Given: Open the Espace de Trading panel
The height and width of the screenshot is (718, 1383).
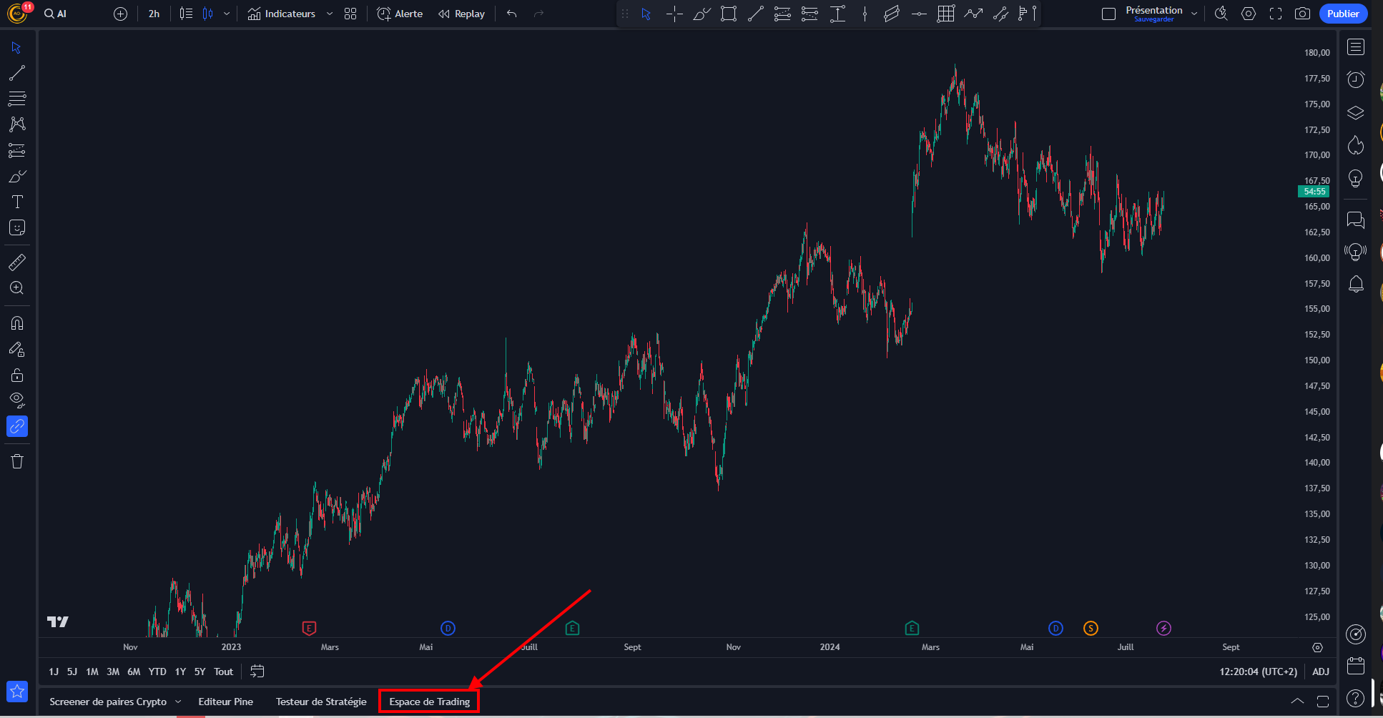Looking at the screenshot, I should 429,702.
